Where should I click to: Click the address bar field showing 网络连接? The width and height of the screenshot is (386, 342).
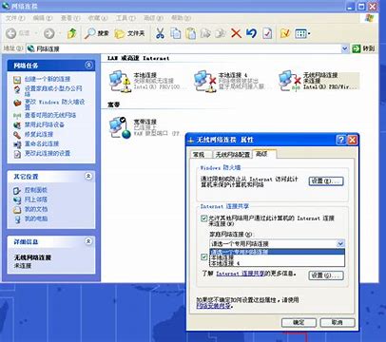(187, 48)
